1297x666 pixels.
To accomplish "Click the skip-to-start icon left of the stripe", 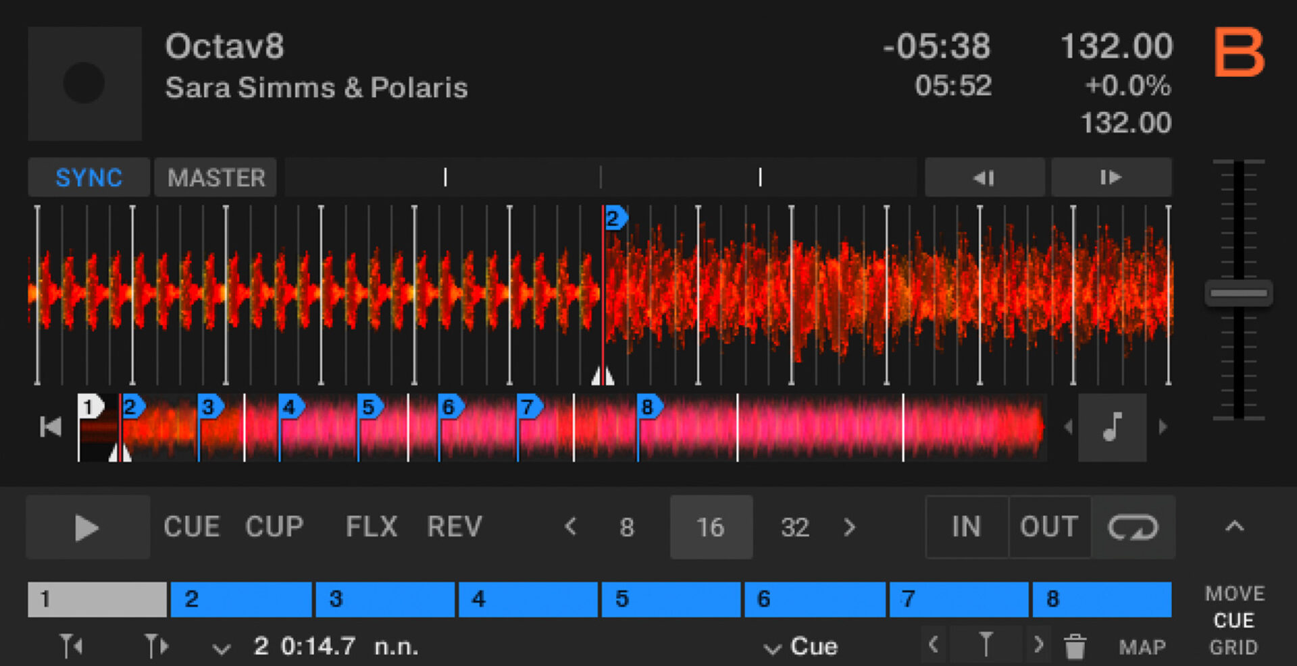I will click(51, 426).
